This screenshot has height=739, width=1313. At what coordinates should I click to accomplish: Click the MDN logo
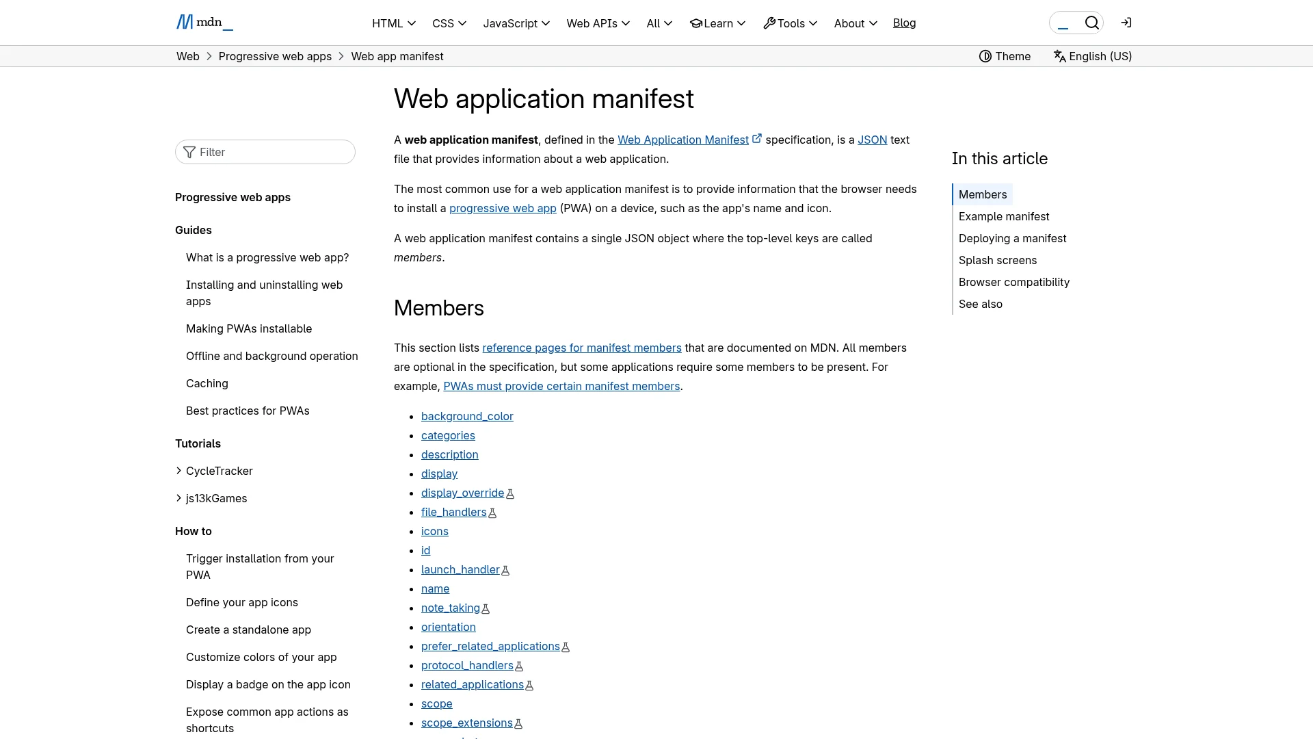204,23
